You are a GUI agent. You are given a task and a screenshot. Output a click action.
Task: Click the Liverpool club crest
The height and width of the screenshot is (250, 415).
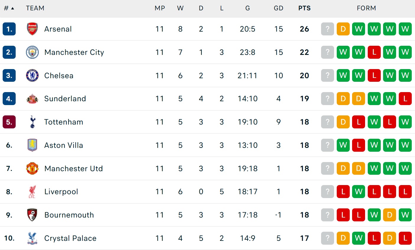tap(32, 192)
